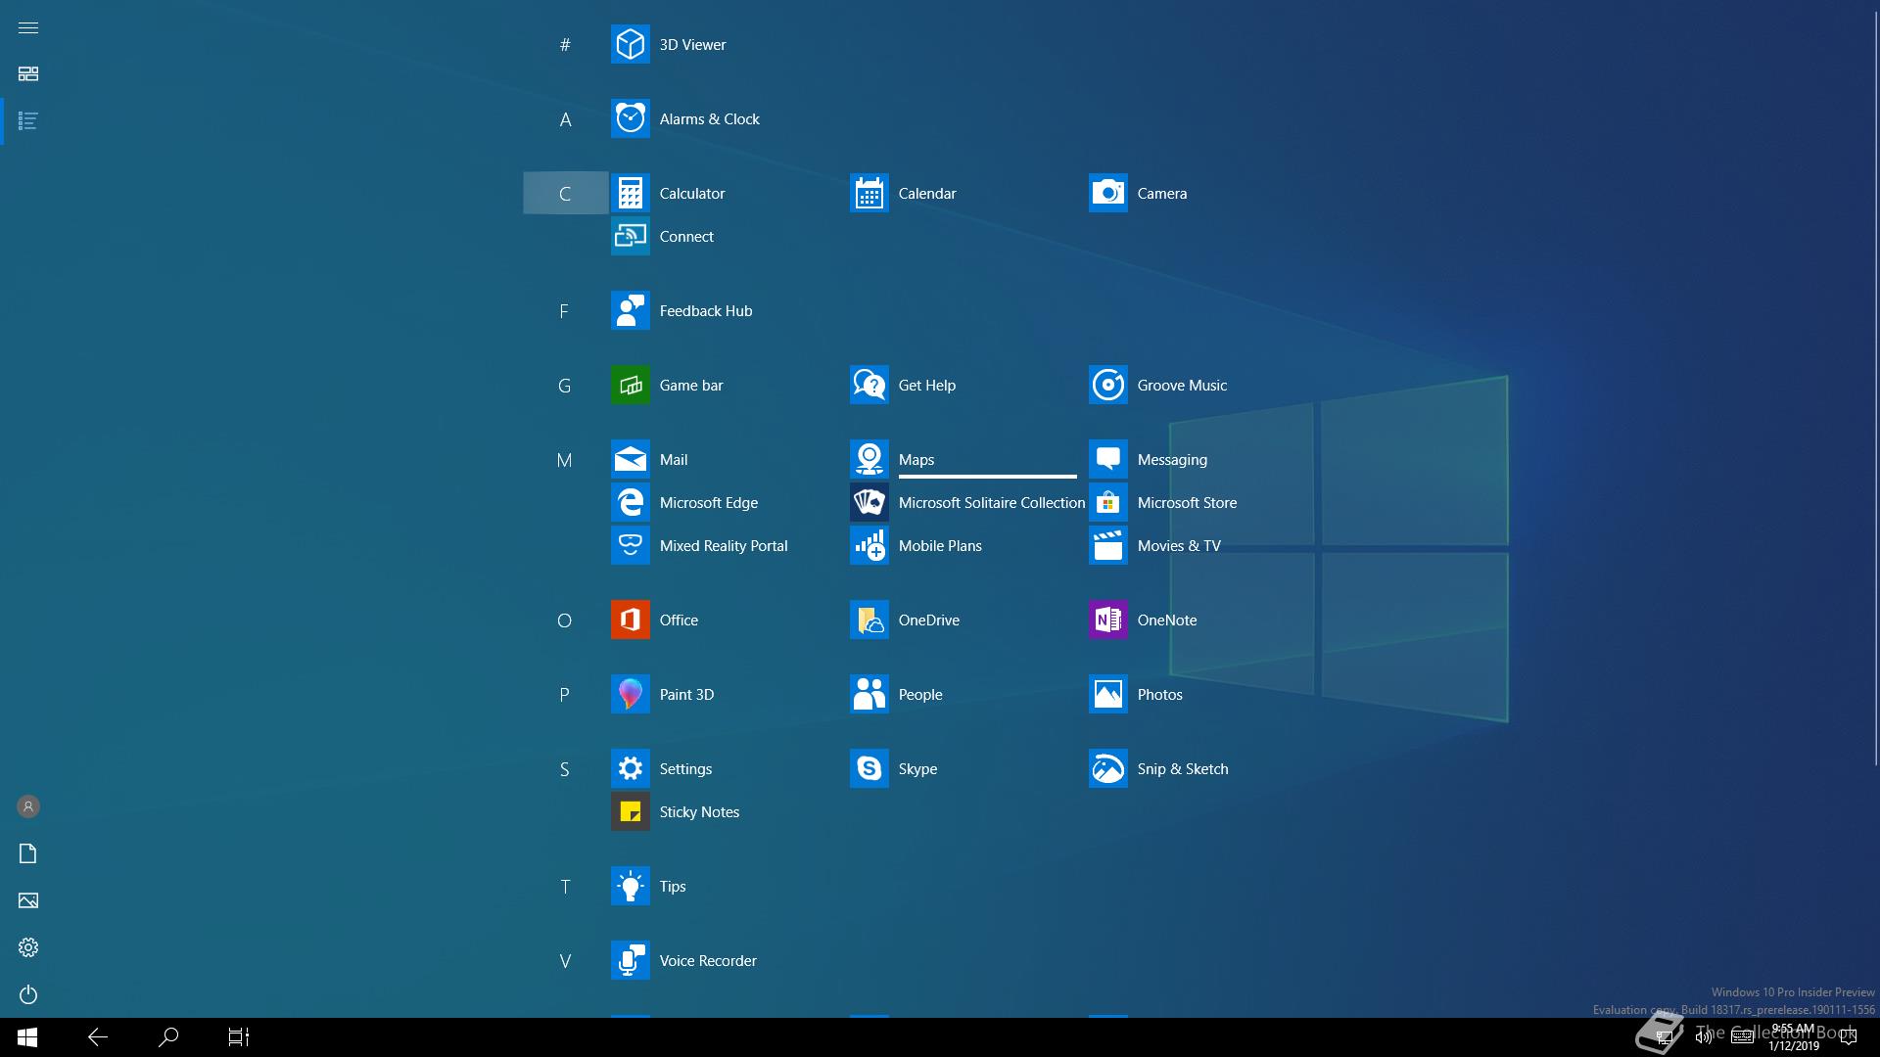1880x1057 pixels.
Task: Open the OneDrive app icon
Action: [869, 620]
